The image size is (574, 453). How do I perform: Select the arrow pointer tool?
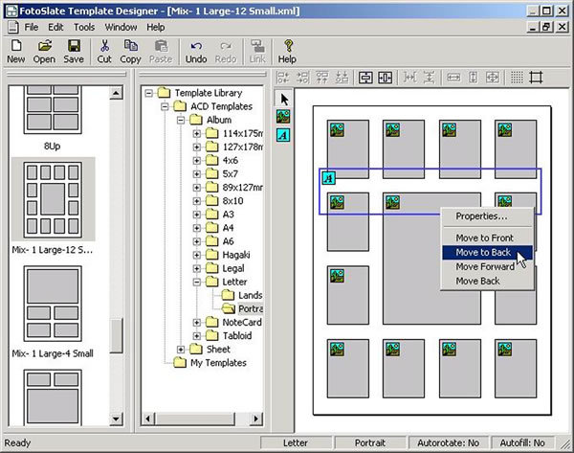[284, 100]
